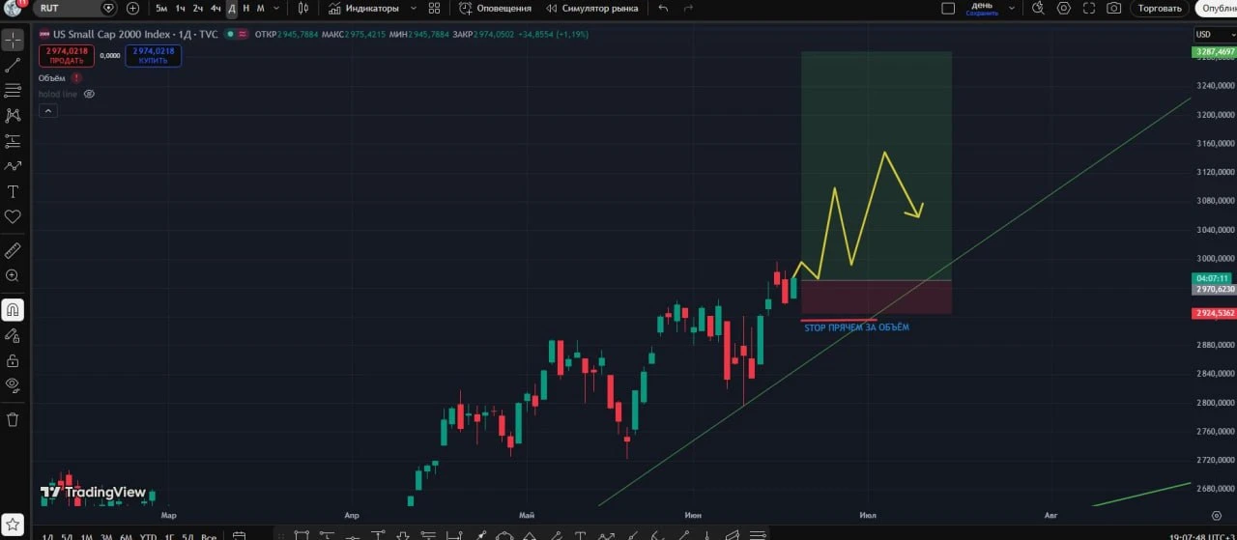This screenshot has width=1237, height=540.
Task: Click the white publish button at top right
Action: (1217, 8)
